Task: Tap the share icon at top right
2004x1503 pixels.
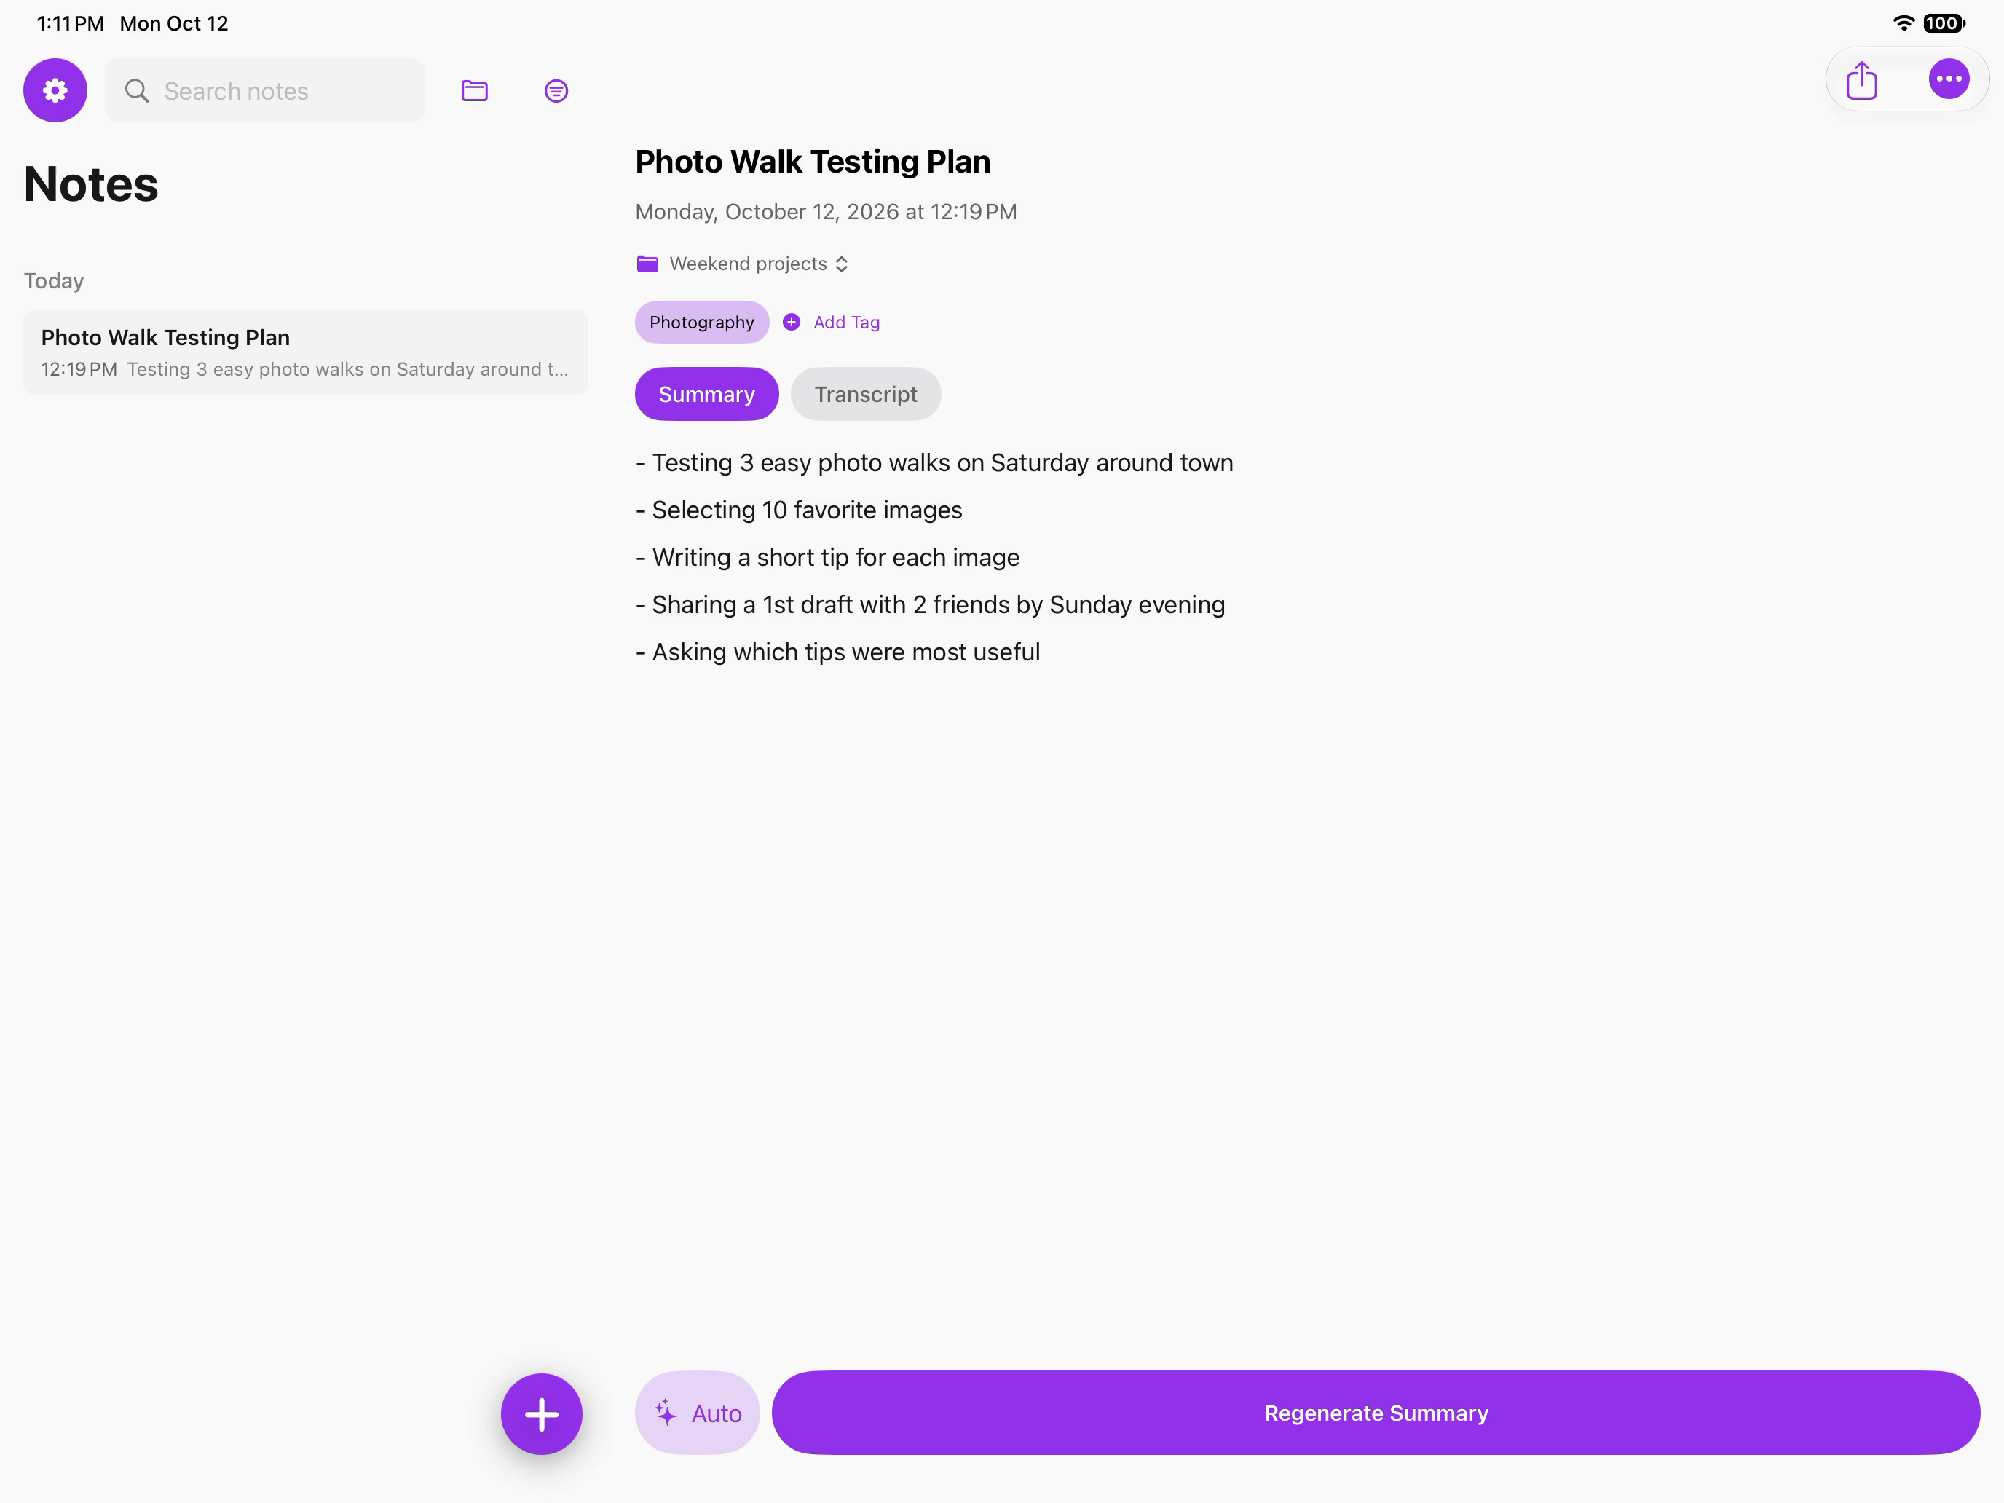Action: [1861, 79]
